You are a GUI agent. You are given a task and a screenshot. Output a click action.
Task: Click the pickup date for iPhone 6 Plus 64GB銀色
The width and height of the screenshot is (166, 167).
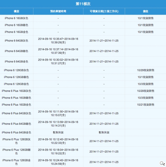pyautogui.click(x=104, y=124)
